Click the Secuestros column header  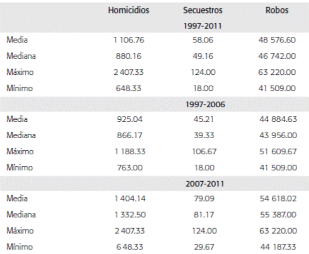(x=203, y=9)
